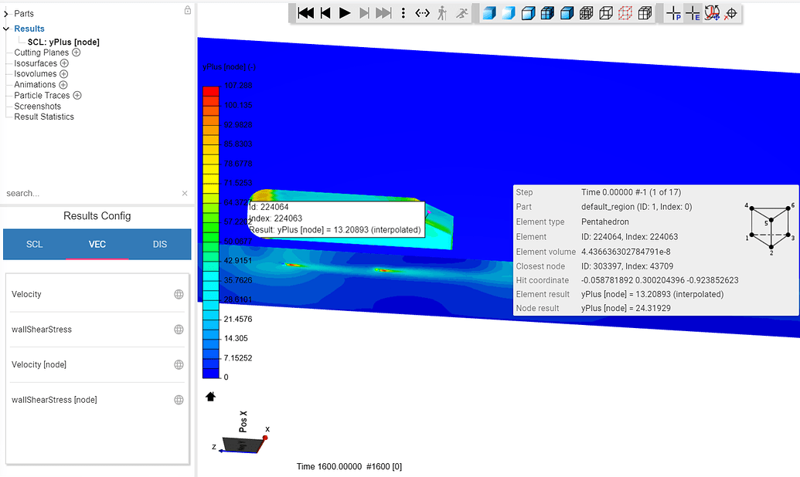Expand the Parts tree item
This screenshot has width=800, height=477.
pos(5,13)
